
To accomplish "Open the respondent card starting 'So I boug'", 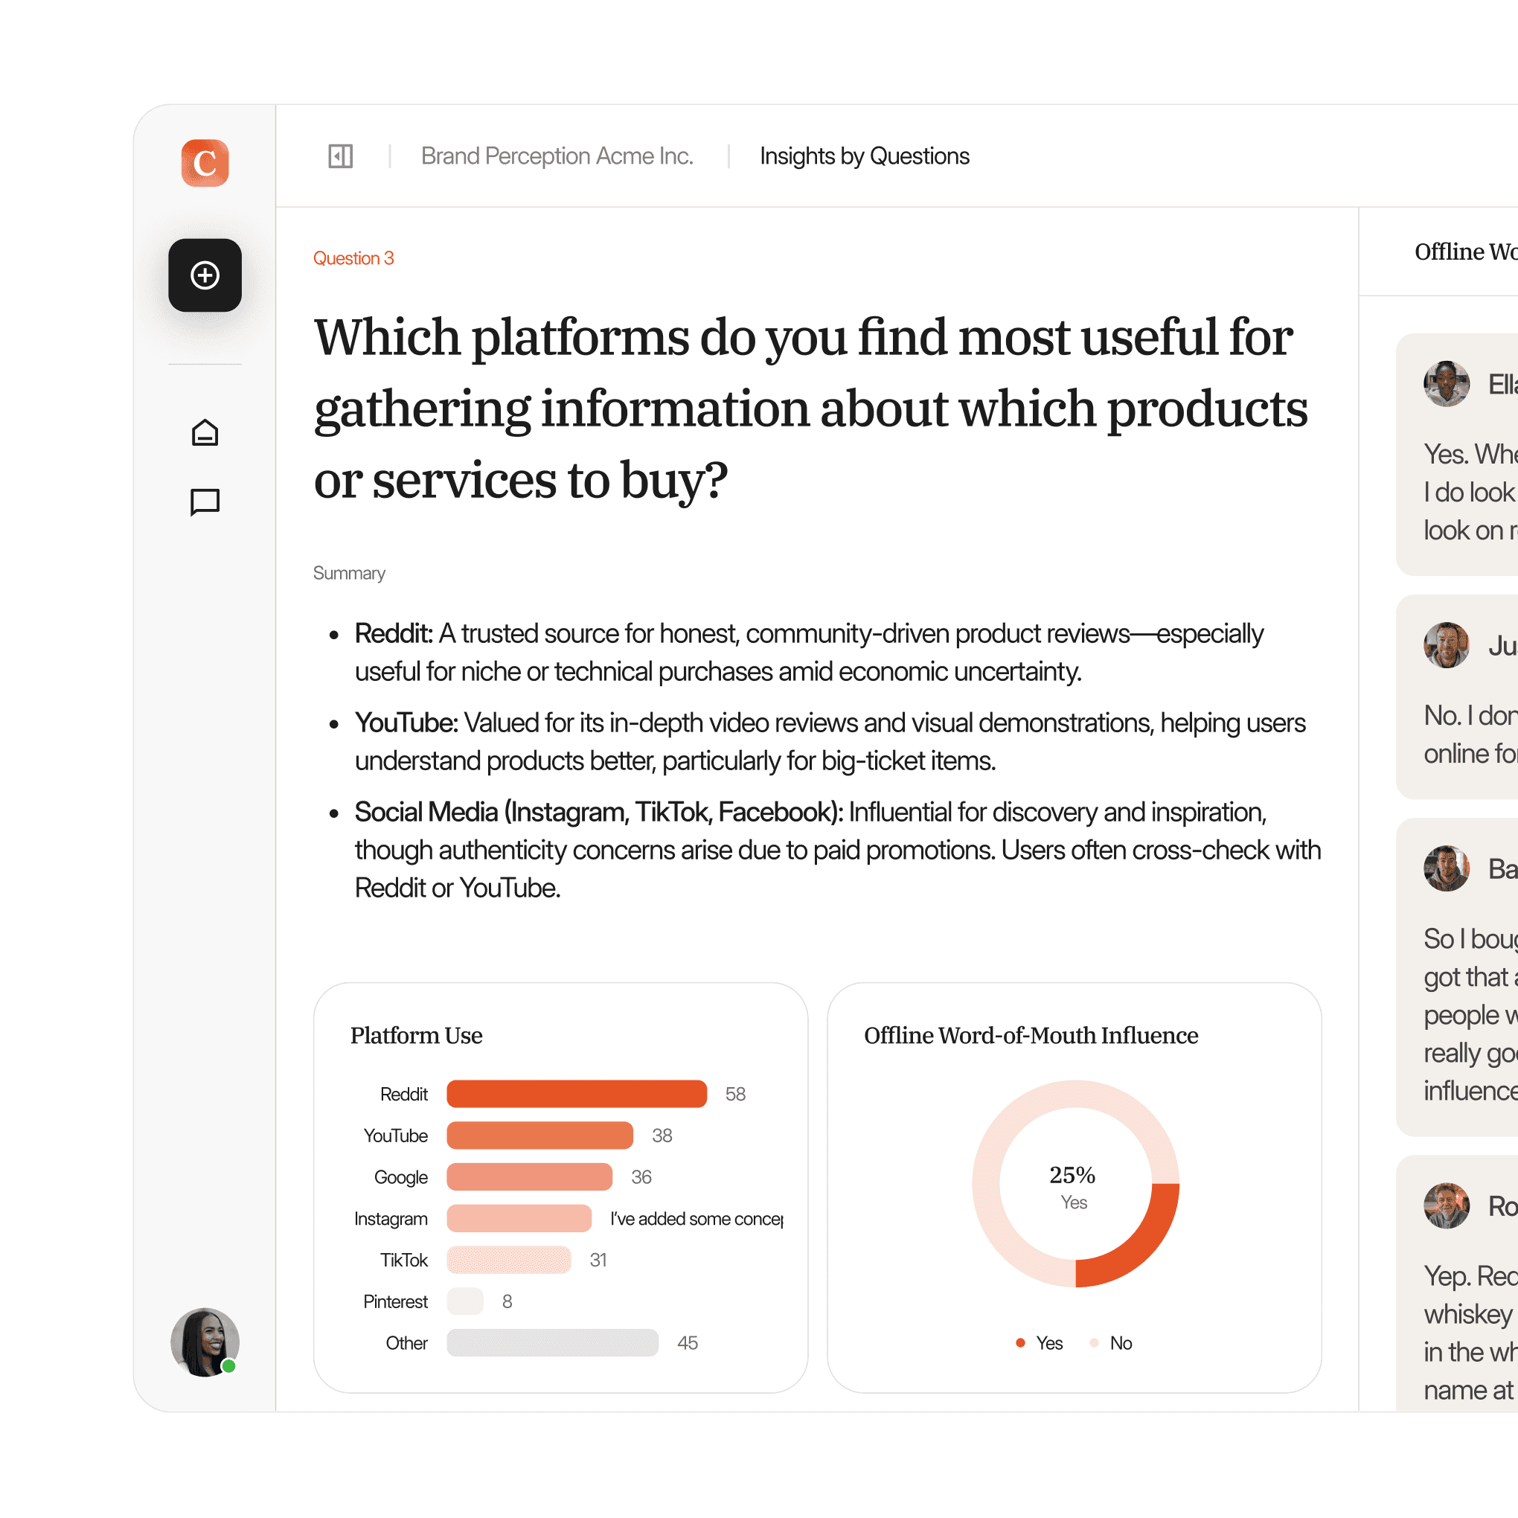I will click(x=1458, y=976).
